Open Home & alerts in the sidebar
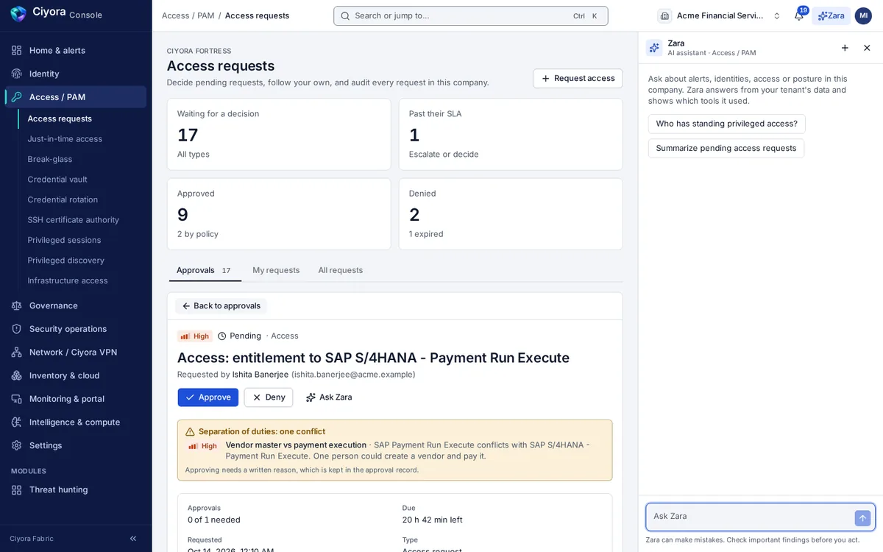This screenshot has height=552, width=883. pos(76,50)
